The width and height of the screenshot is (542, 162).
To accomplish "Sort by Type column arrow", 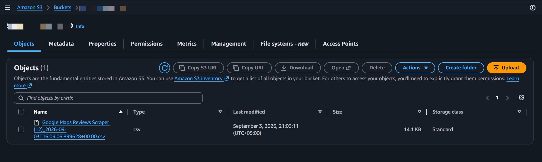I will (220, 112).
